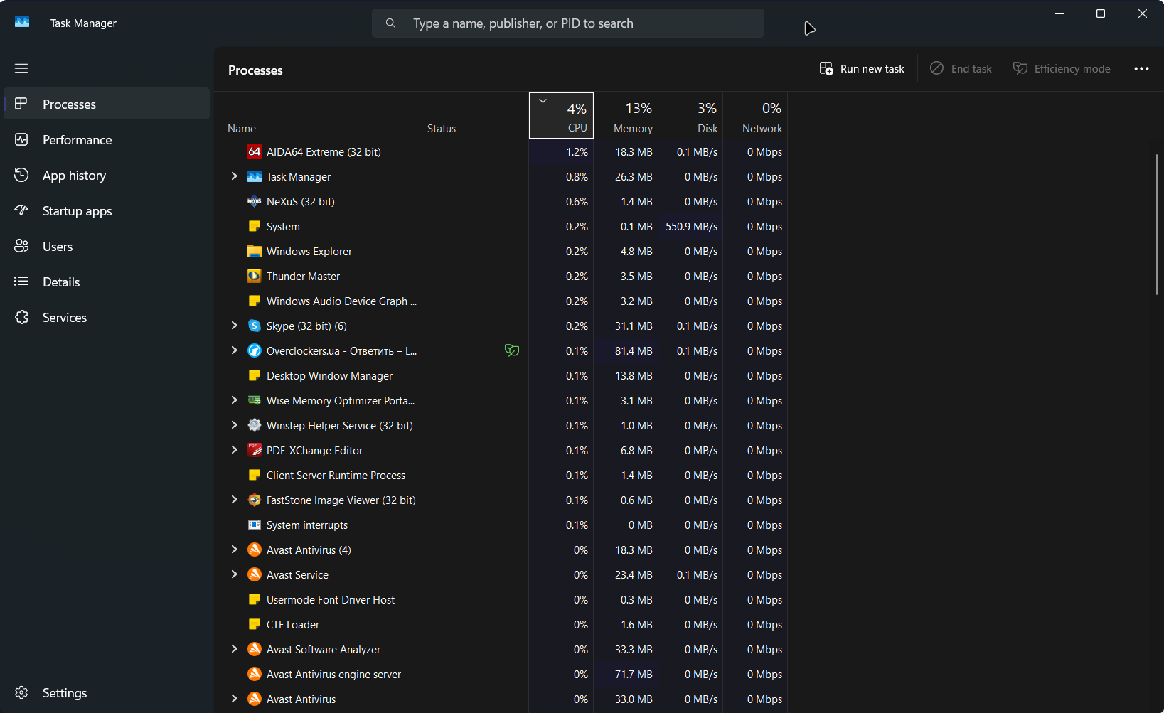Go to Startup apps

(x=107, y=210)
